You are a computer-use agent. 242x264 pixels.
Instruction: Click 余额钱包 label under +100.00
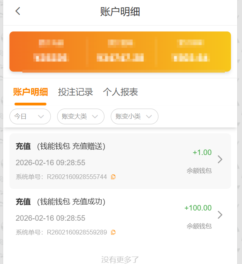point(199,226)
